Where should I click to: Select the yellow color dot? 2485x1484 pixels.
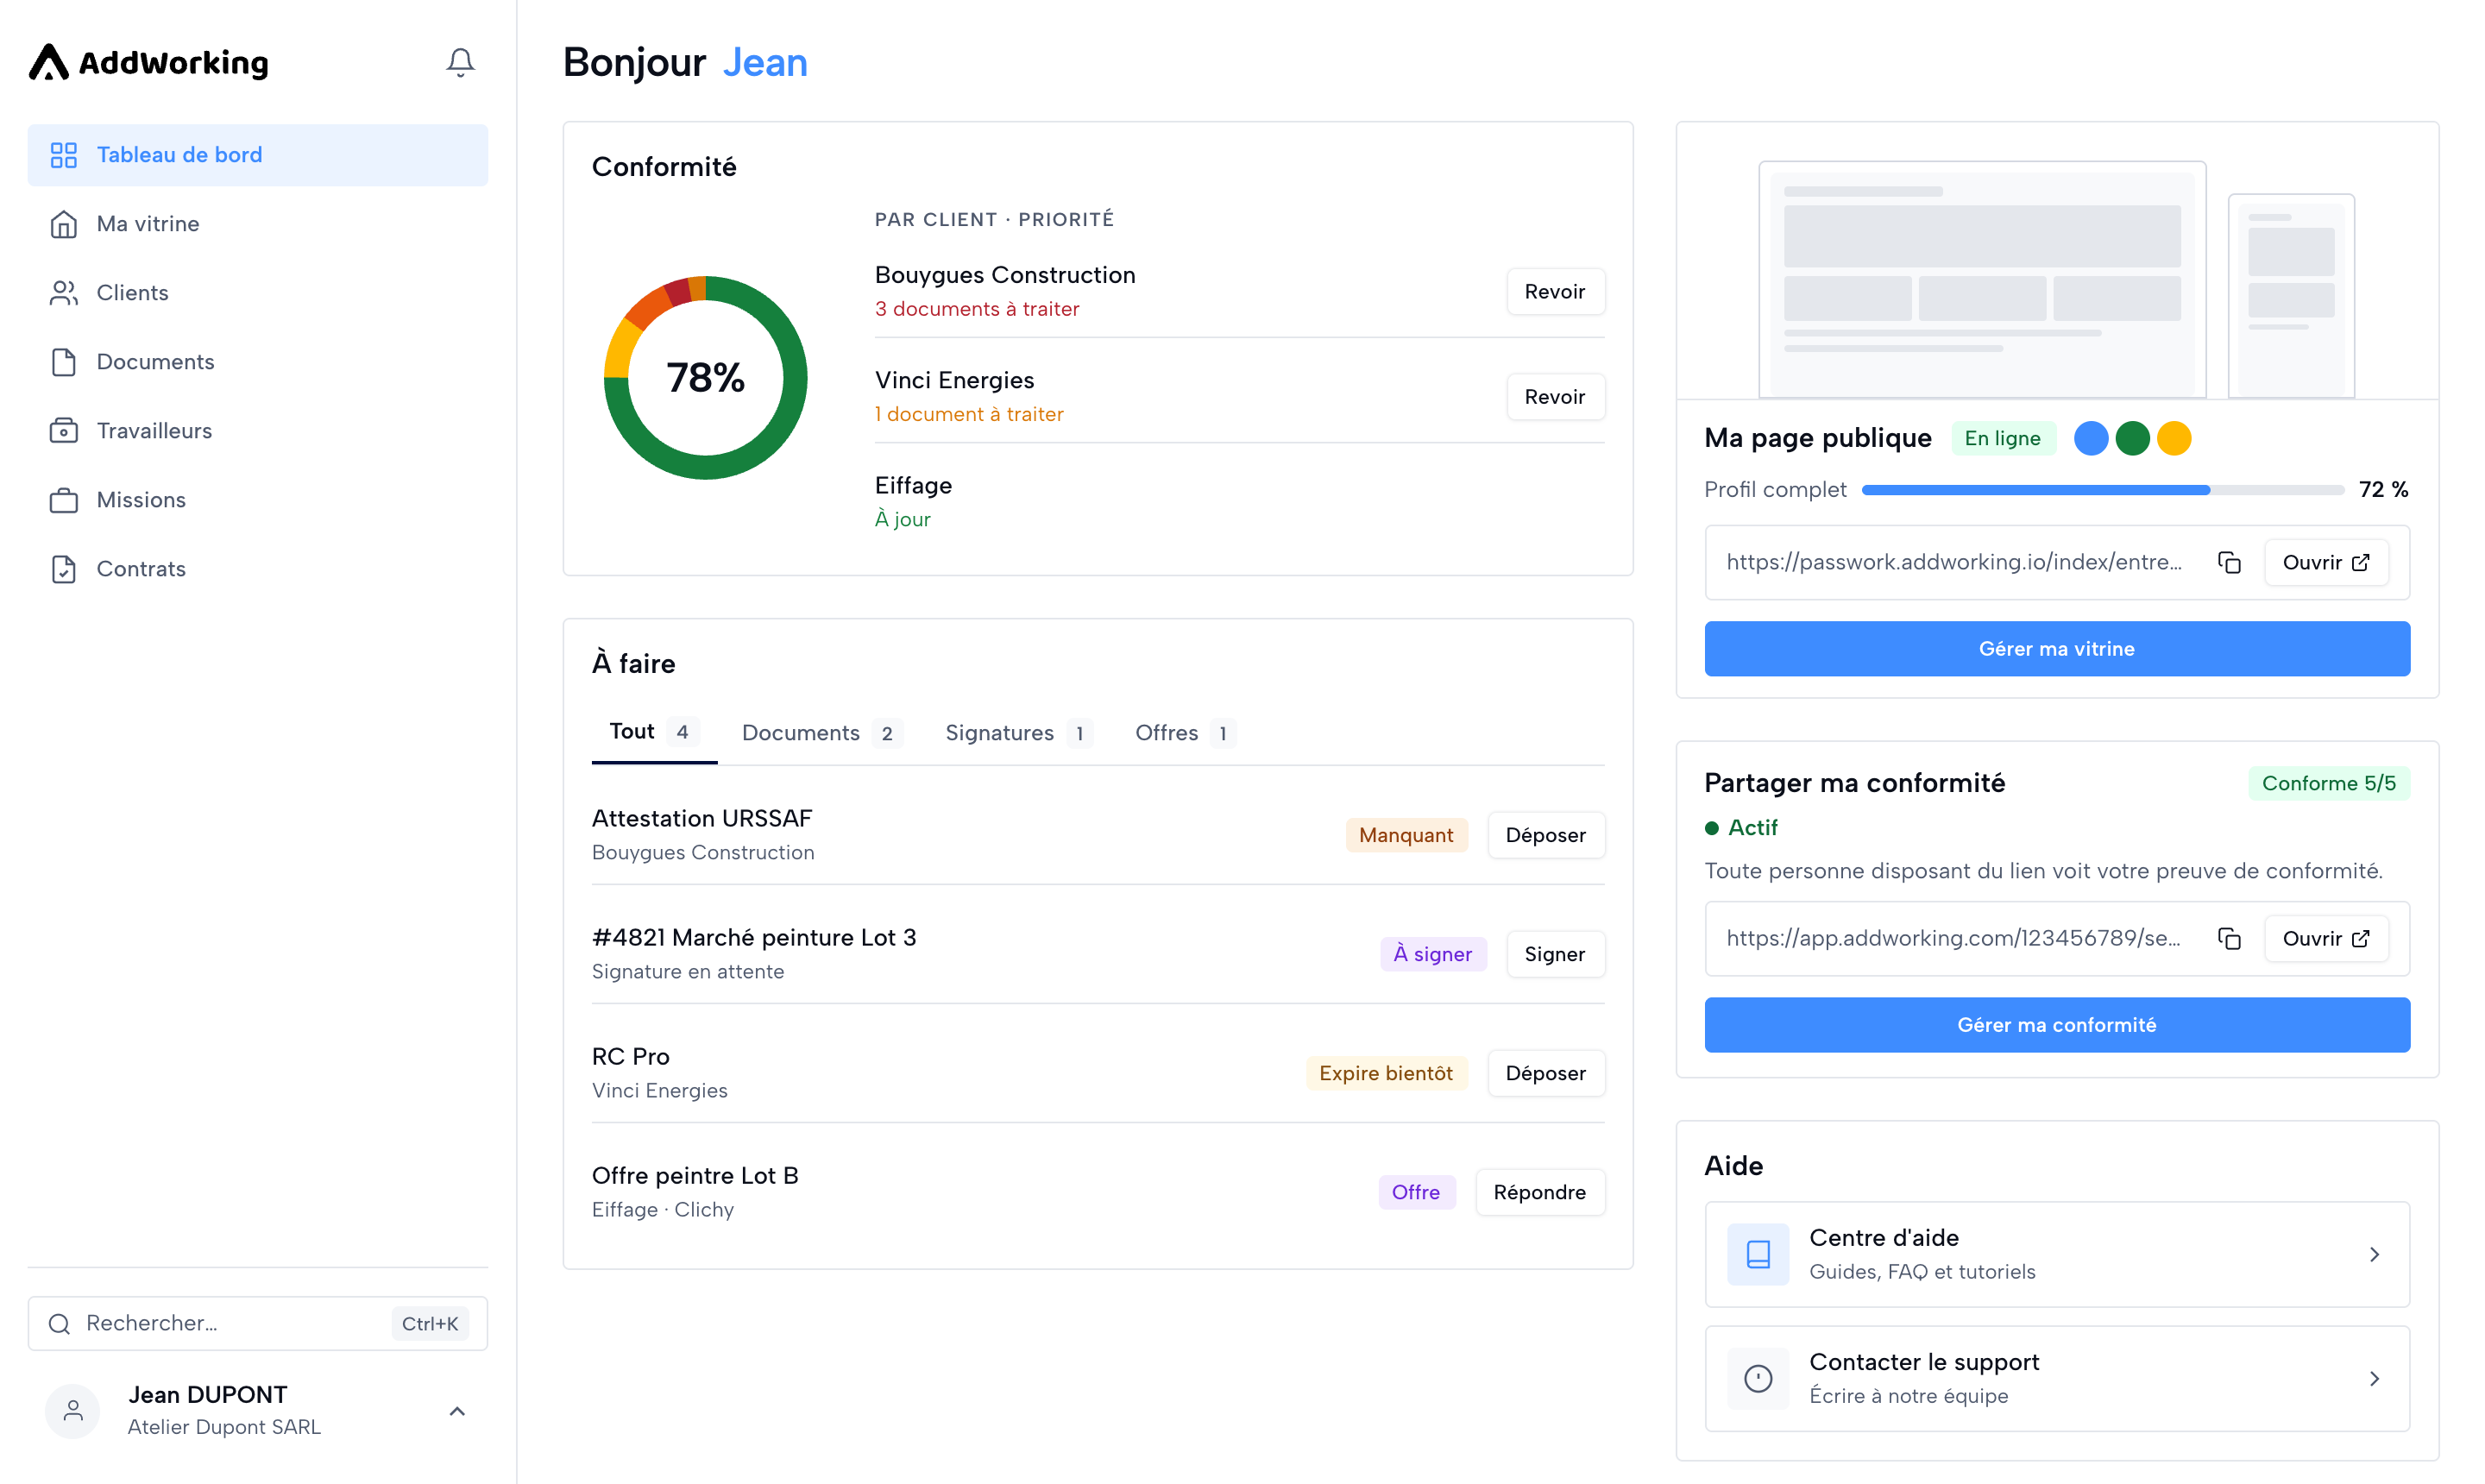tap(2174, 438)
